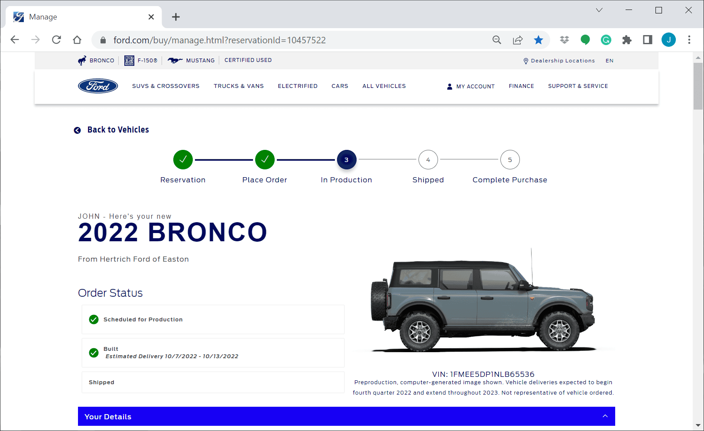Click the Back to Vehicles arrow icon

coord(78,130)
